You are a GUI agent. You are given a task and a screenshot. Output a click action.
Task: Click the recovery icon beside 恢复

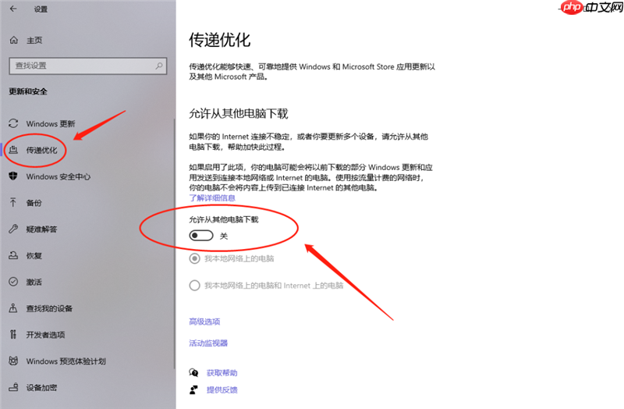(13, 255)
